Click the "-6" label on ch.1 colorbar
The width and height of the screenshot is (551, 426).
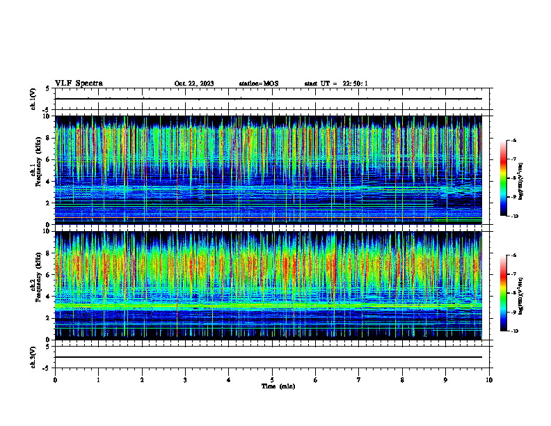(x=513, y=140)
